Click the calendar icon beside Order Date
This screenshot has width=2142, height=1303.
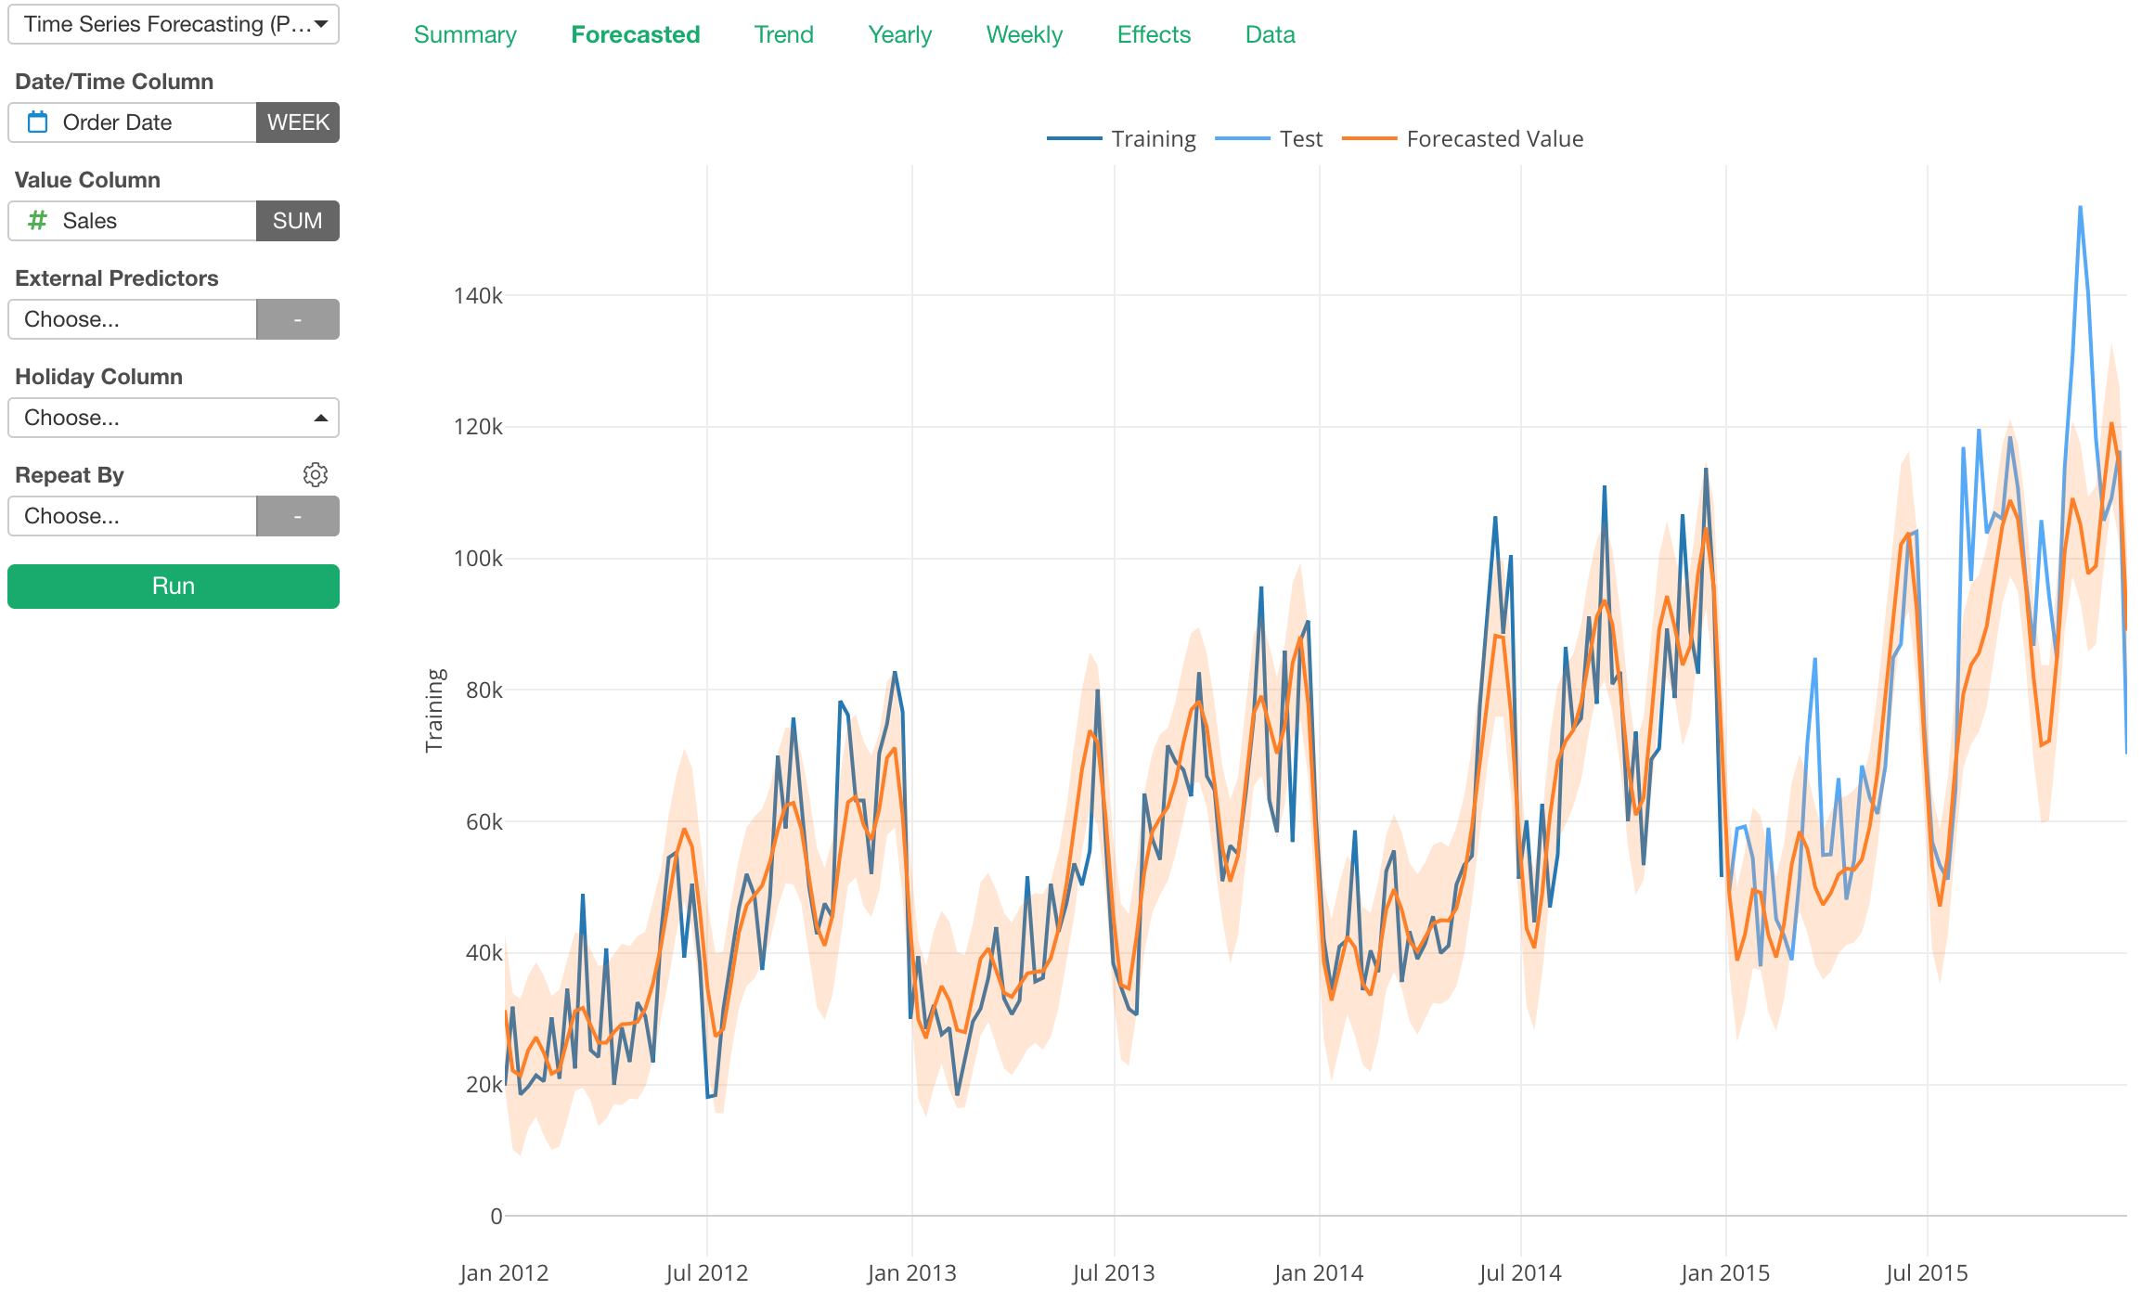[x=37, y=123]
